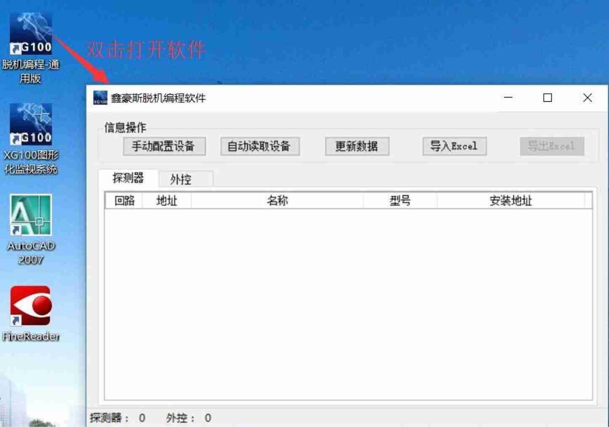The width and height of the screenshot is (609, 427).
Task: Click the empty device list area
Action: [348, 303]
